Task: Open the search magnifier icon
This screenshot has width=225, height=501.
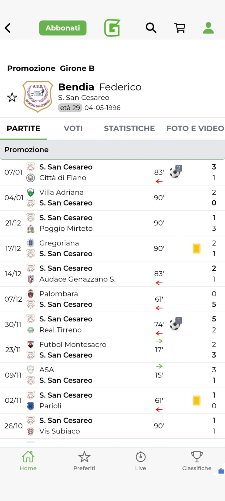Action: [151, 28]
